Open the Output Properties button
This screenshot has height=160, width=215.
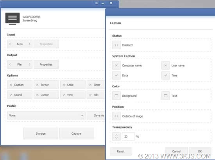[46, 64]
